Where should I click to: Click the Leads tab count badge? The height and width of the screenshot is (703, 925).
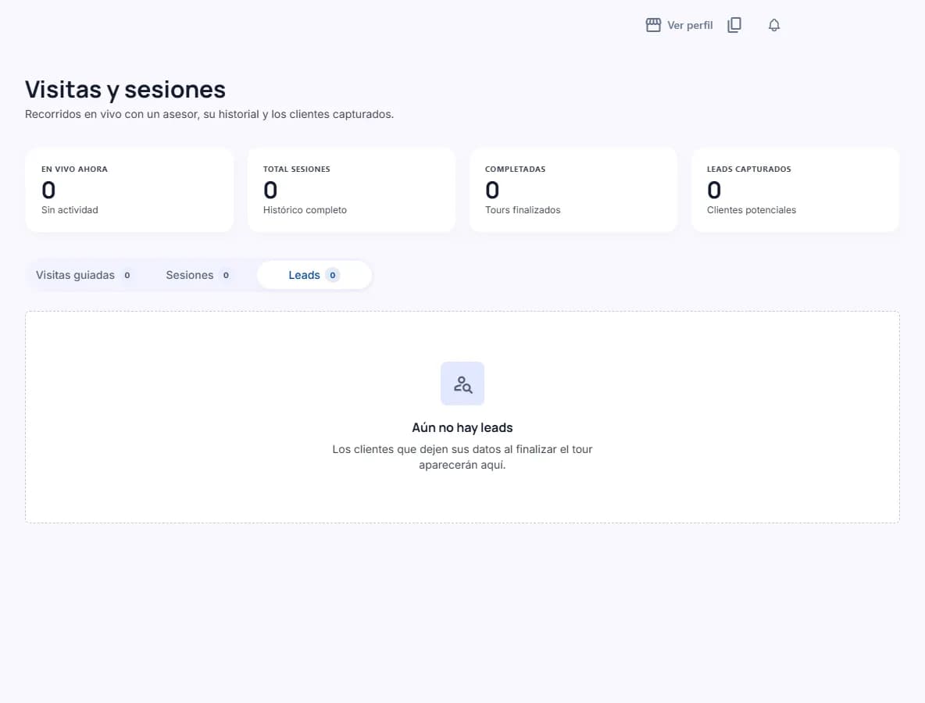(333, 276)
